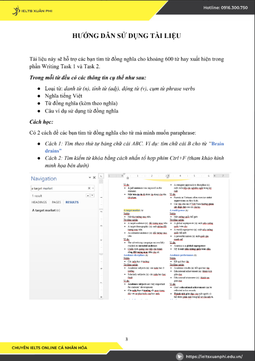
Task: Click the tab selector at ruler corner
Action: (102, 176)
